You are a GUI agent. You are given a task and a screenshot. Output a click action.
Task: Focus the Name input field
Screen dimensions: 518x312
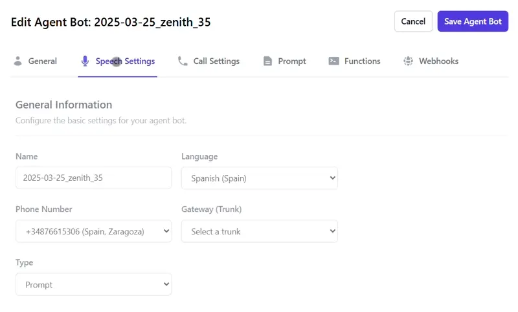click(x=93, y=178)
